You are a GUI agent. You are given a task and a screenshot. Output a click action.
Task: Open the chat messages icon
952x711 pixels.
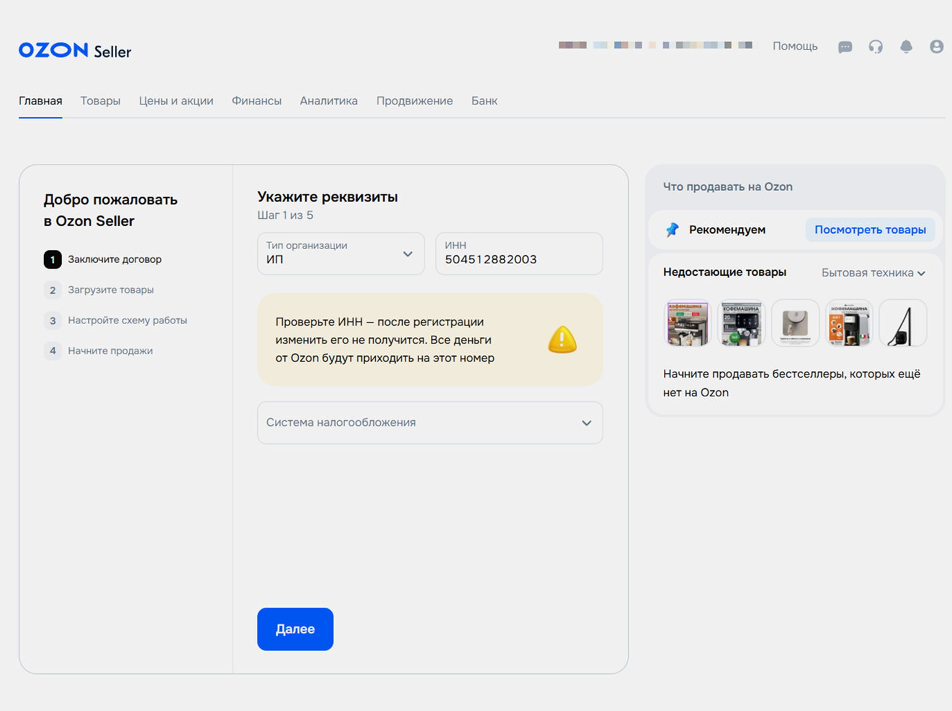[844, 47]
